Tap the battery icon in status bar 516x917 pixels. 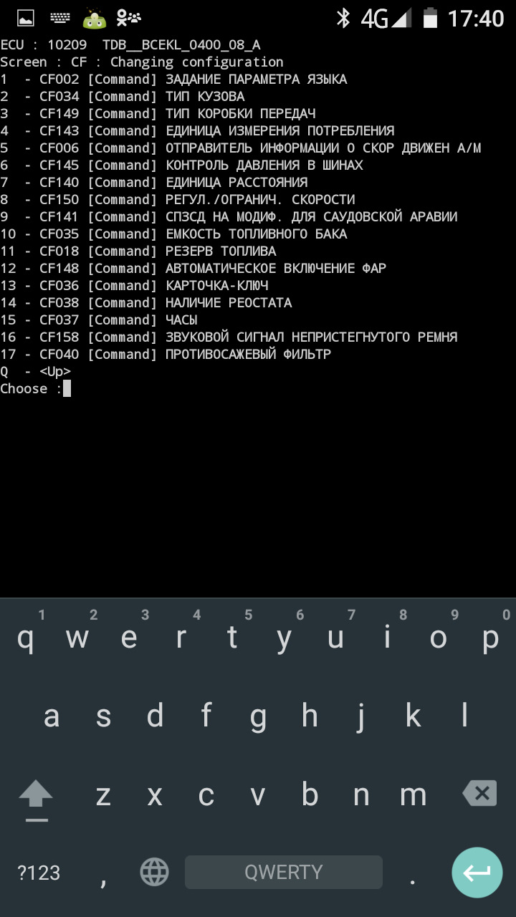pos(430,18)
